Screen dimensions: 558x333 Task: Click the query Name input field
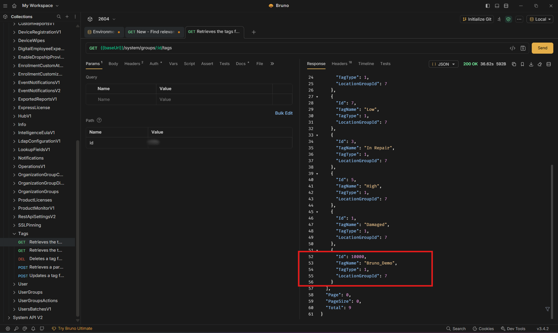(x=121, y=99)
